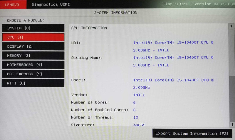Click the scroll up arrow
This screenshot has height=140, width=235.
pyautogui.click(x=231, y=26)
